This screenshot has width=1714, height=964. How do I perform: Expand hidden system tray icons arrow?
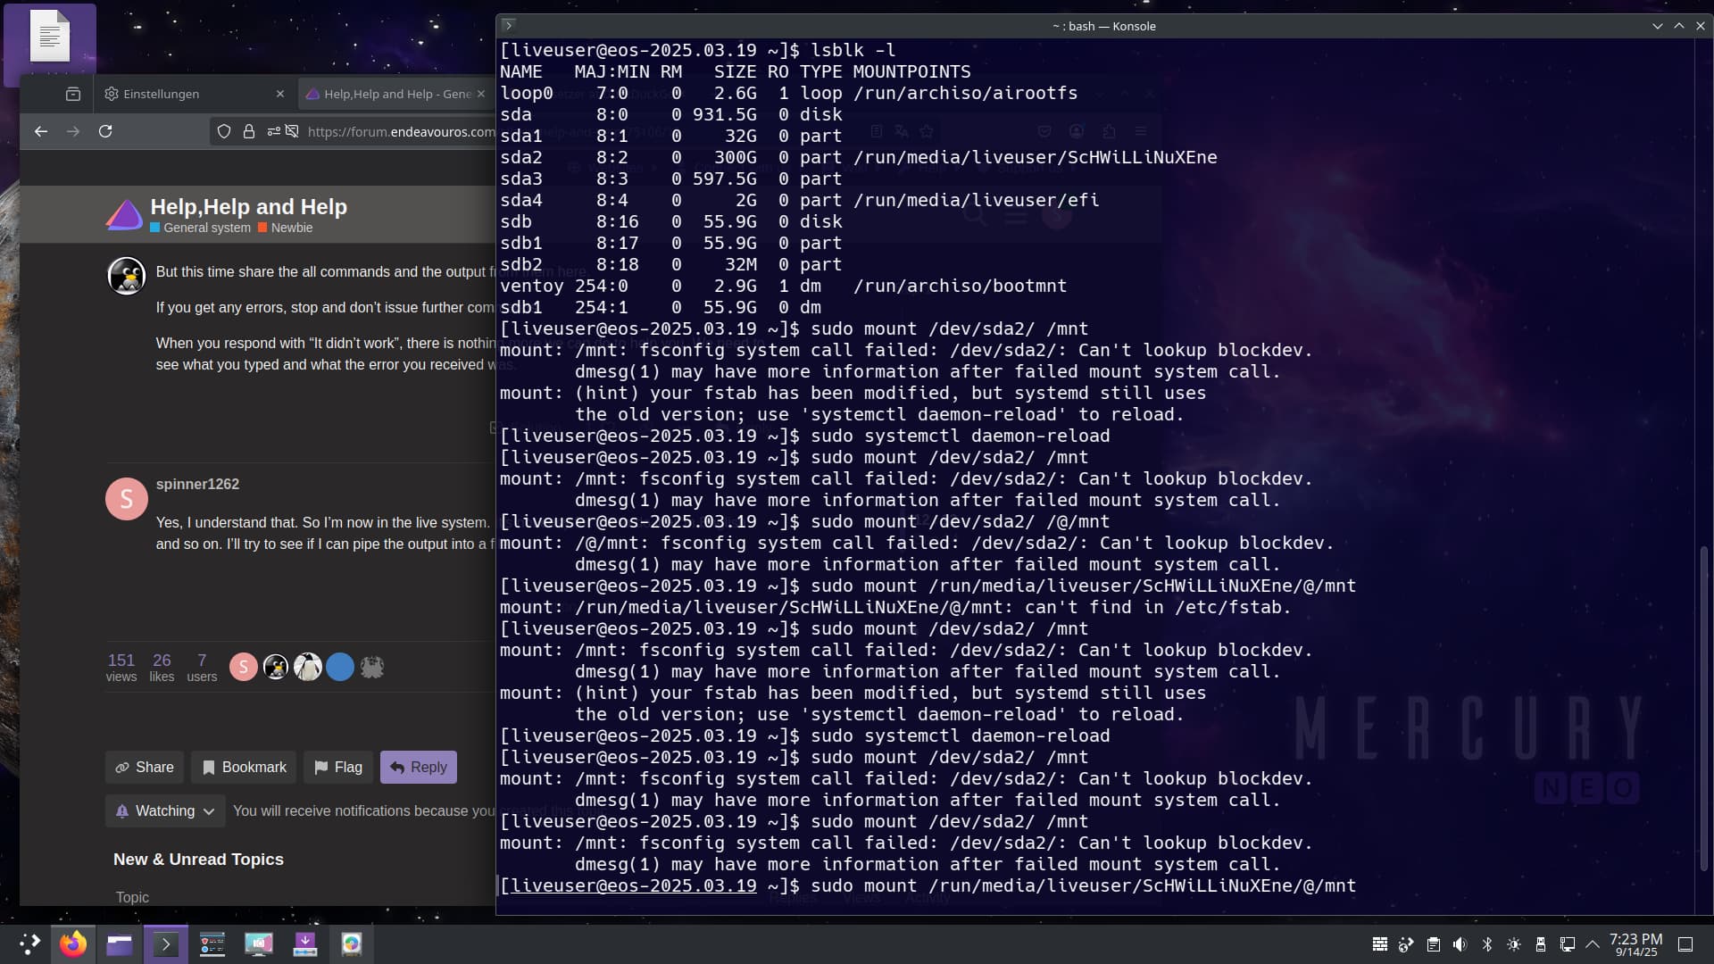[x=1593, y=943]
